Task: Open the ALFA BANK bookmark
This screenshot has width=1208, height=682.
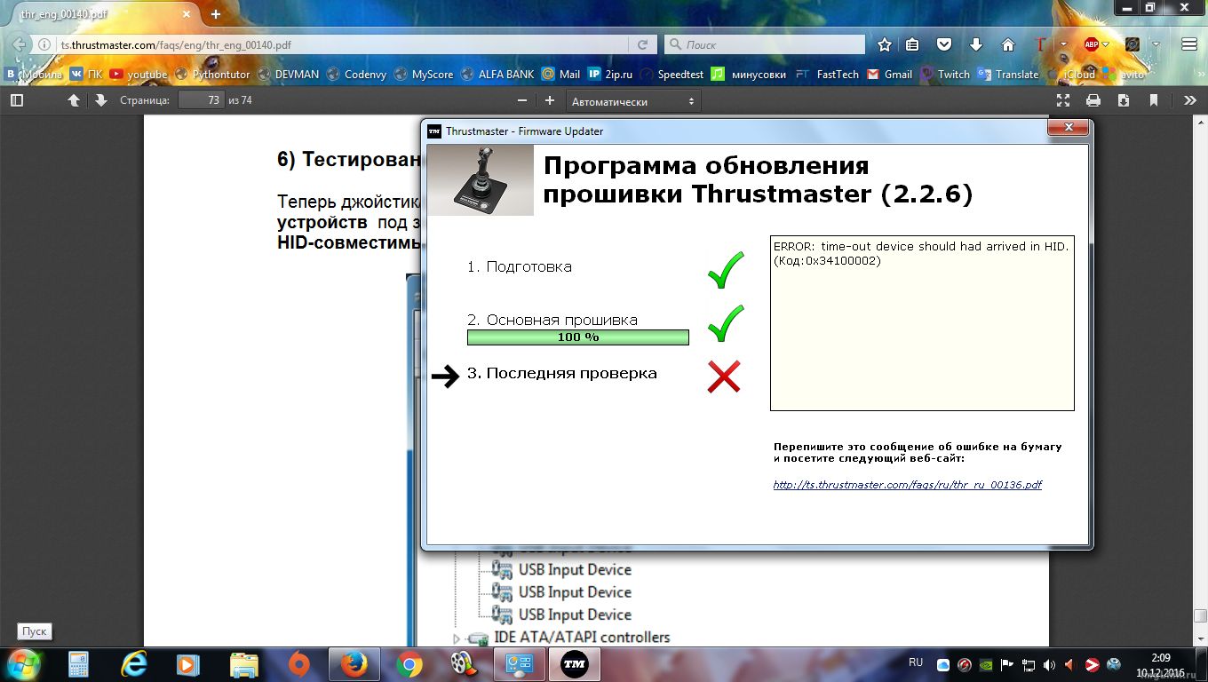Action: [498, 75]
